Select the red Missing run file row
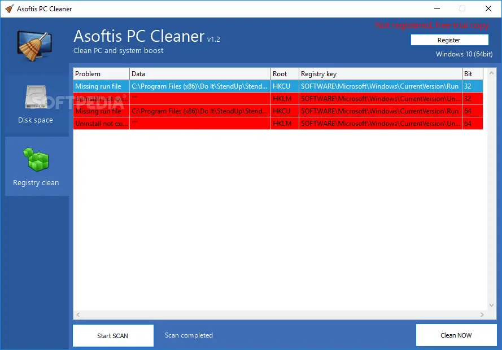Screen dimensions: 502x350 [x=278, y=111]
